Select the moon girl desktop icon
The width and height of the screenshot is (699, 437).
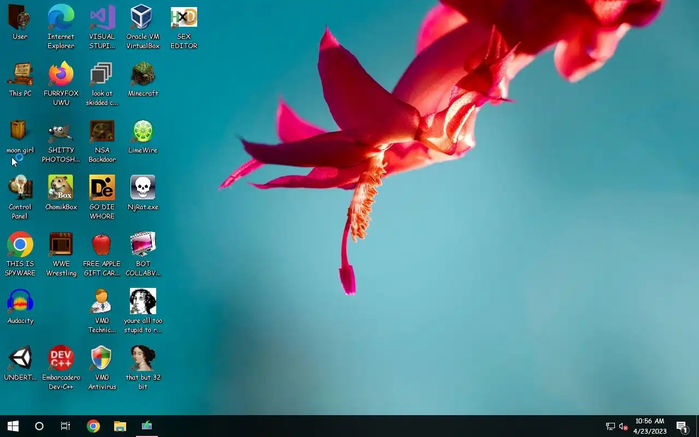(20, 137)
